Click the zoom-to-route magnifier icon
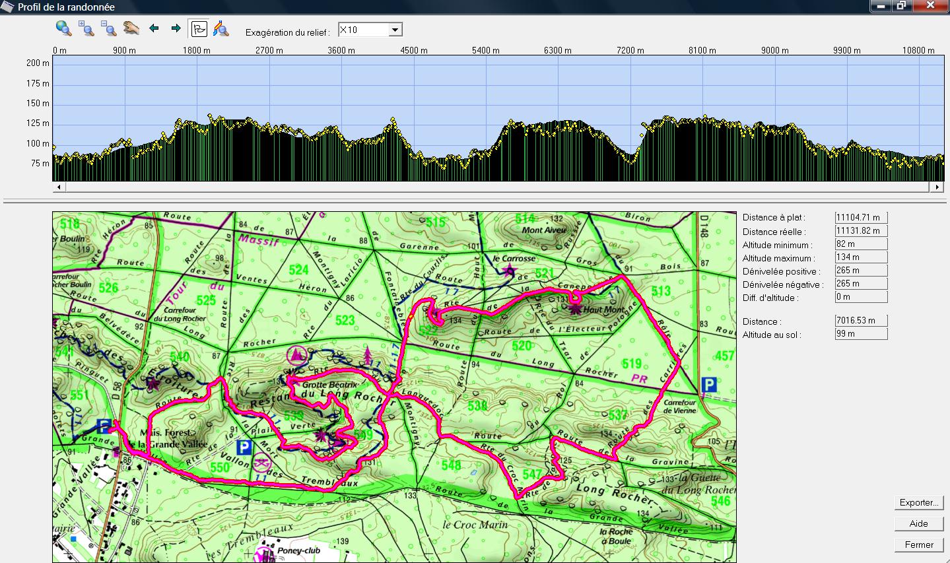 click(221, 29)
